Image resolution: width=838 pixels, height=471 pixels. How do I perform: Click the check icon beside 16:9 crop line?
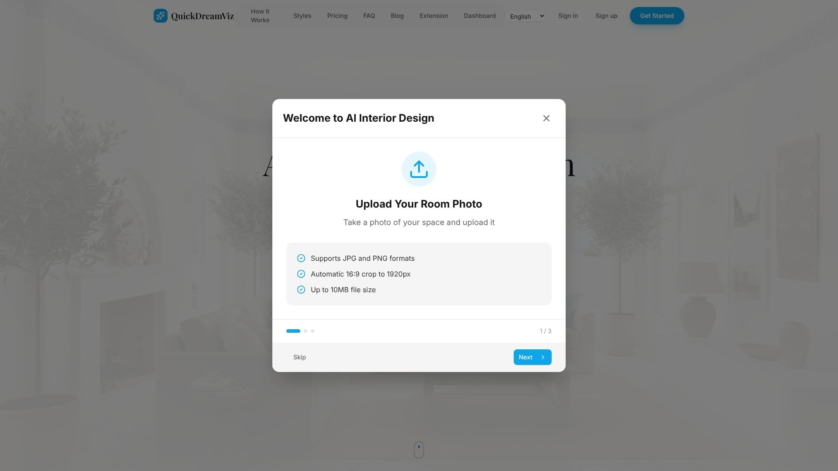[x=301, y=274]
